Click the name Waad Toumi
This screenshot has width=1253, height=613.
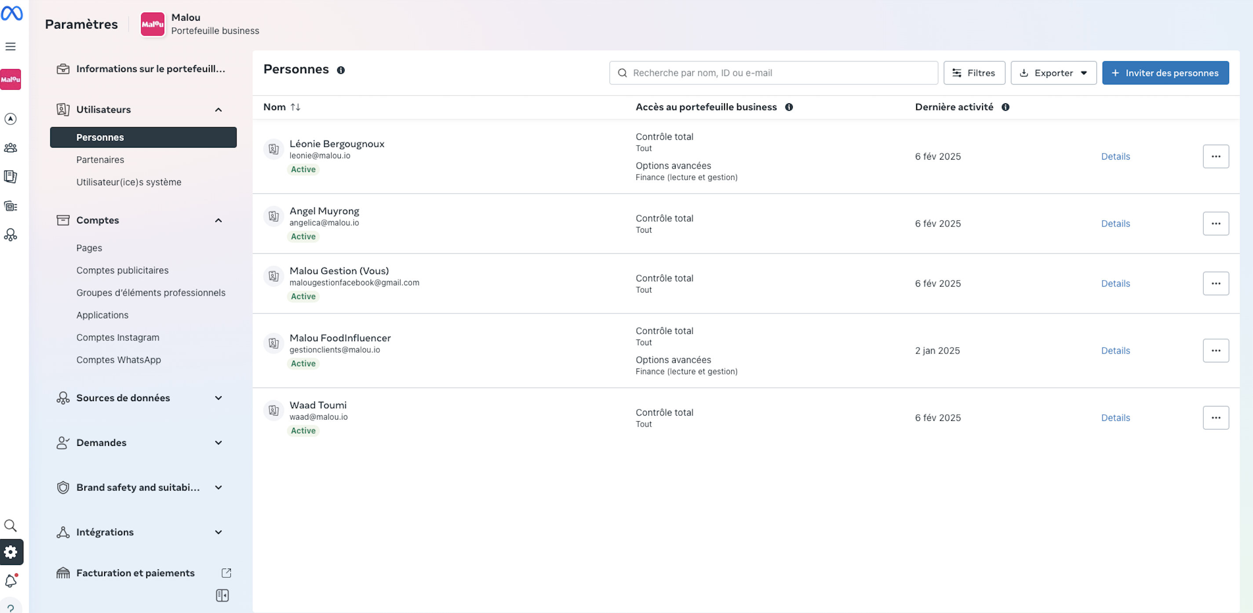tap(318, 405)
